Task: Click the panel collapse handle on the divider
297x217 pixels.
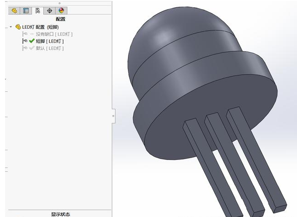Action: point(113,116)
